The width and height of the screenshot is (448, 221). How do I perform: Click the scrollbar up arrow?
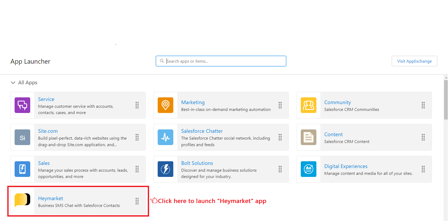[x=446, y=77]
